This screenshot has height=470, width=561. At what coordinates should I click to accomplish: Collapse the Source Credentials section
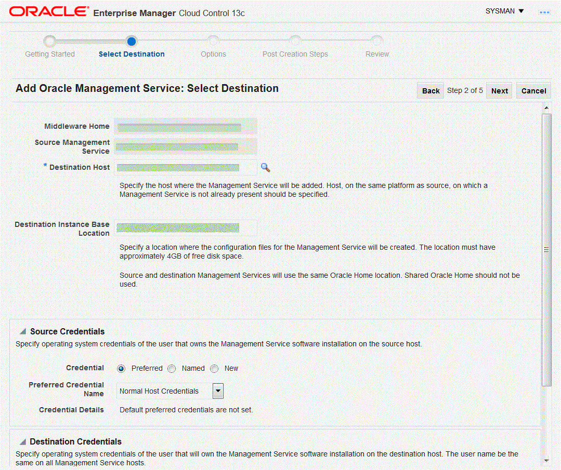point(23,331)
